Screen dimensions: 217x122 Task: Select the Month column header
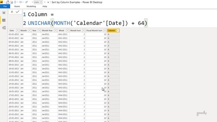pos(23,30)
